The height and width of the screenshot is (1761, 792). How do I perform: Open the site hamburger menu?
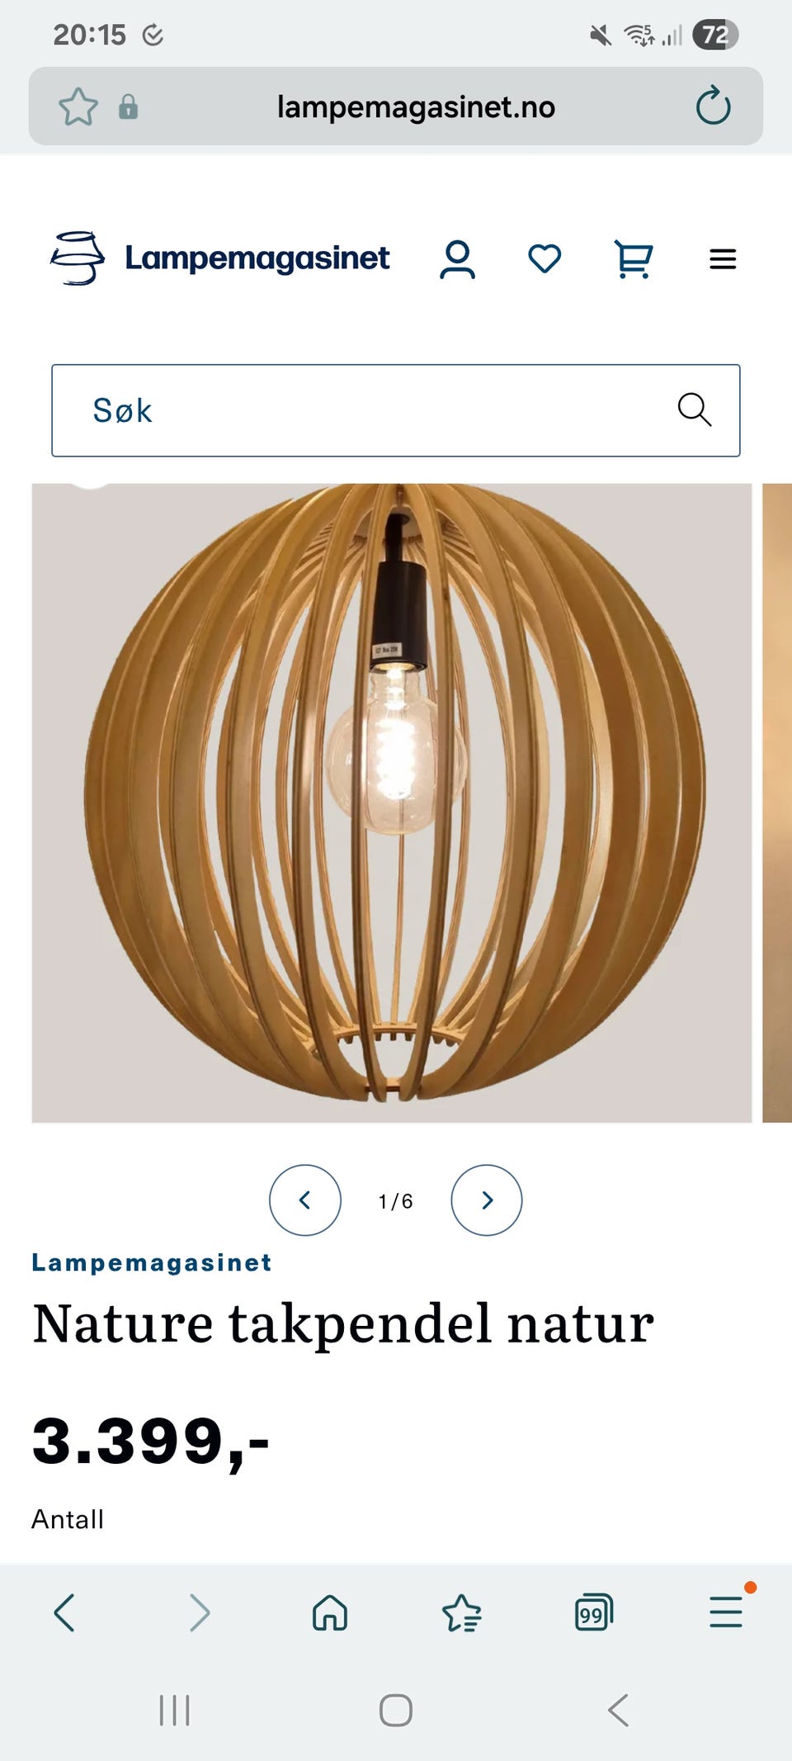click(723, 259)
